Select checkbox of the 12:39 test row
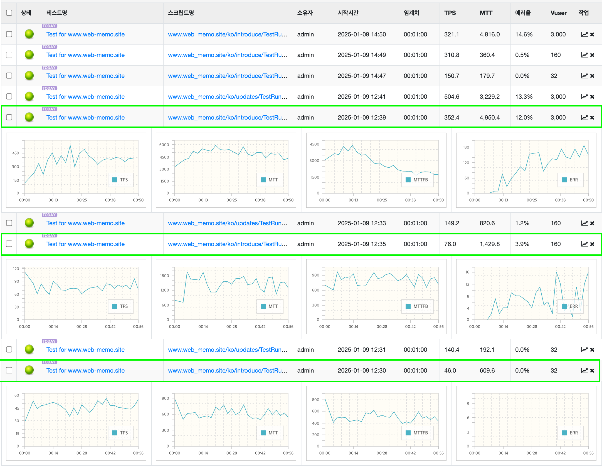Screen dimensions: 602x471 tap(9, 117)
